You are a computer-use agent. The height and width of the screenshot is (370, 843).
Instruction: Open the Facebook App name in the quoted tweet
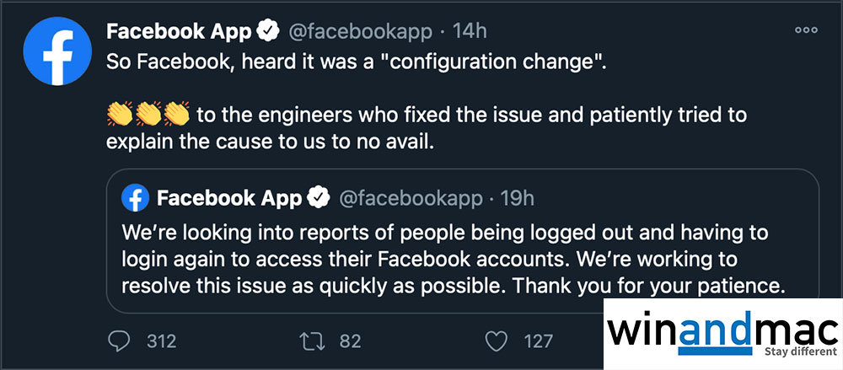228,199
